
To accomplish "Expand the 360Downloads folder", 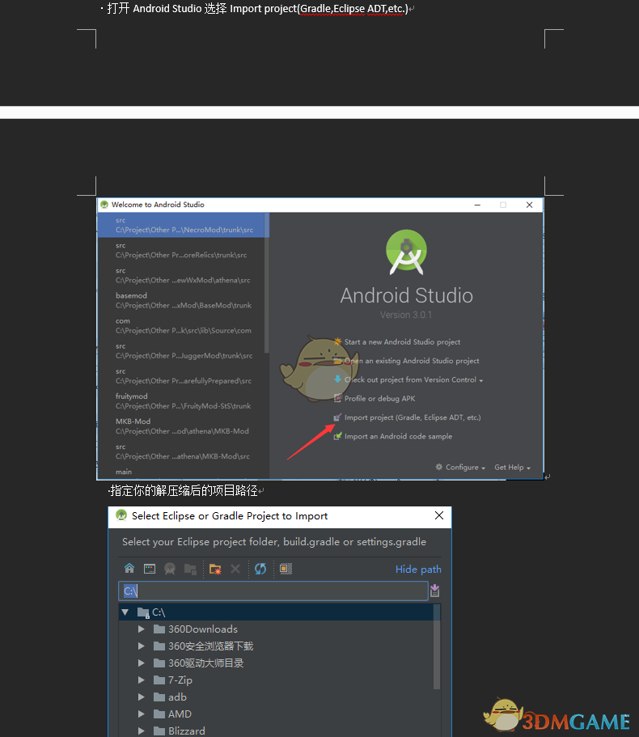I will pyautogui.click(x=141, y=629).
